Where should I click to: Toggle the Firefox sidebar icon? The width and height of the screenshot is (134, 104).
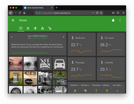[x=118, y=13]
